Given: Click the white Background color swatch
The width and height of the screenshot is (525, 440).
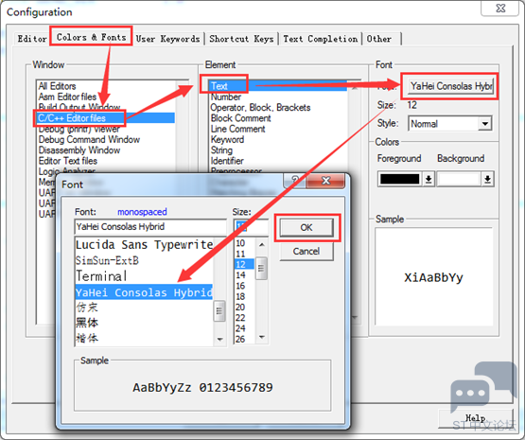Looking at the screenshot, I should point(459,179).
